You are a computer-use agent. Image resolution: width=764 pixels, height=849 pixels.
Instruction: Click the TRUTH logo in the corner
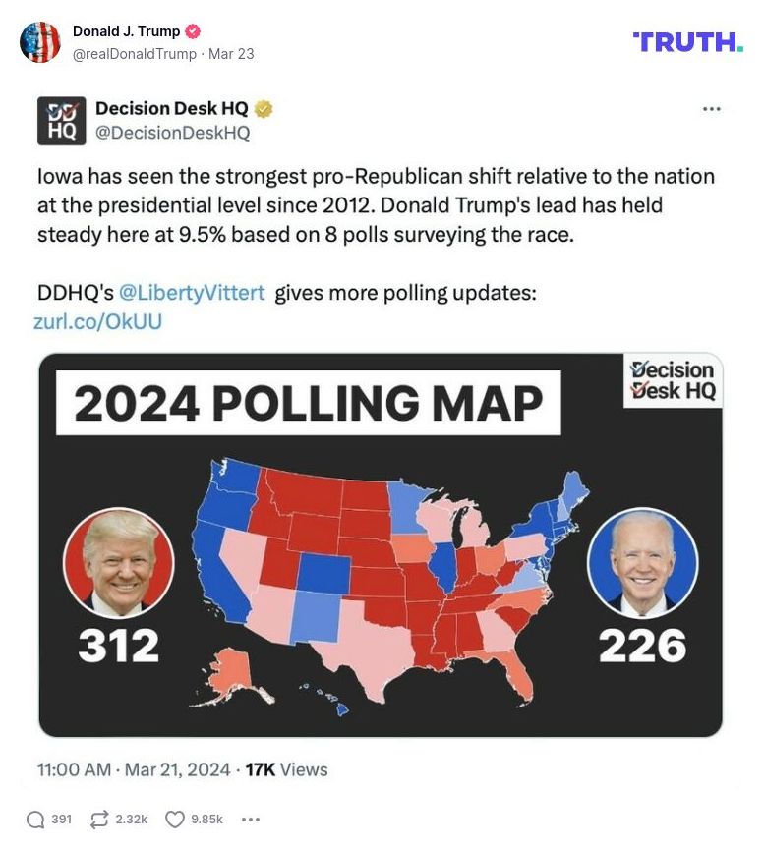pyautogui.click(x=690, y=40)
